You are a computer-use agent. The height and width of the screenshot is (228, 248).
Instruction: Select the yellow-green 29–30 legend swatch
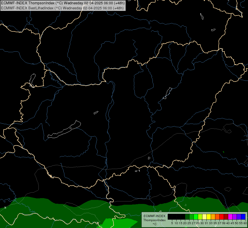point(200,217)
